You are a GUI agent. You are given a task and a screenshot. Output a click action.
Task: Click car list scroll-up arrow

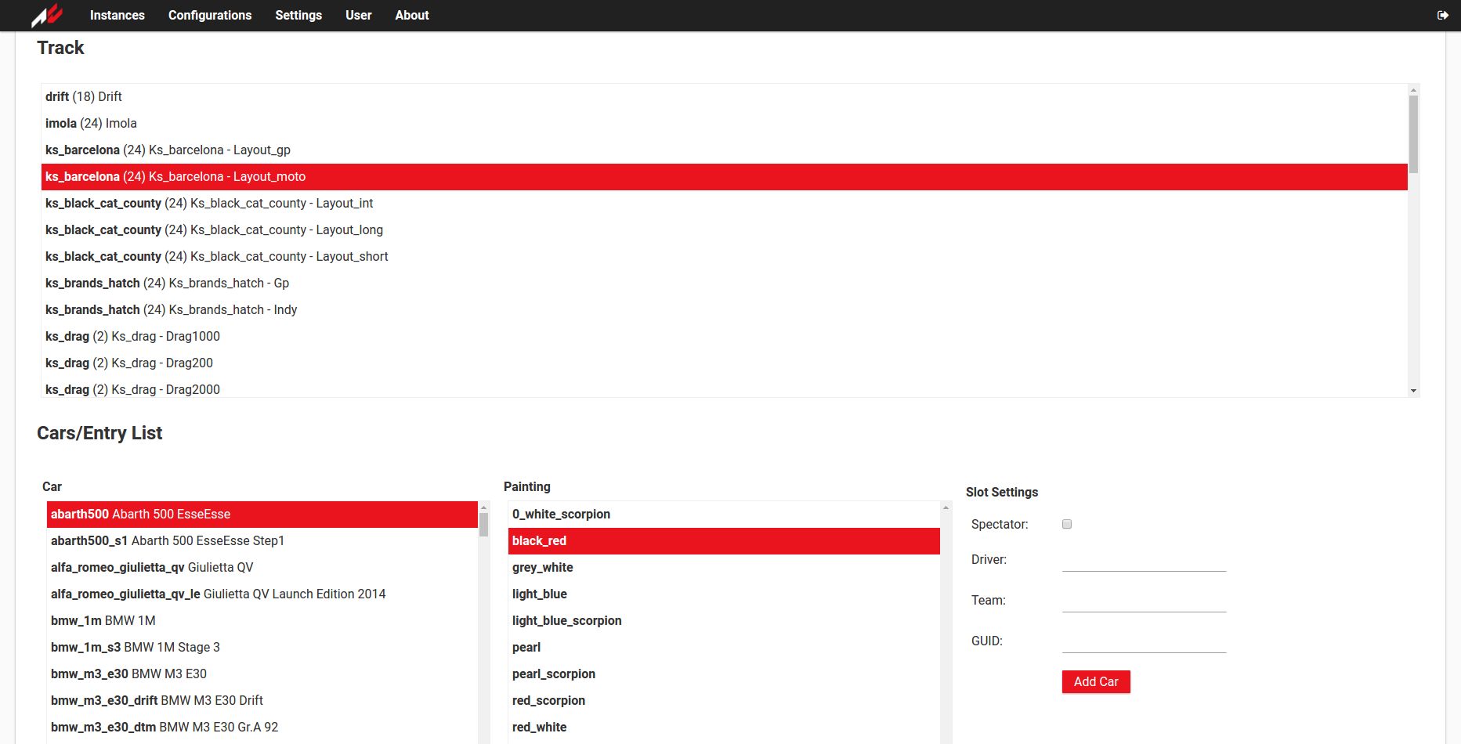[x=483, y=507]
